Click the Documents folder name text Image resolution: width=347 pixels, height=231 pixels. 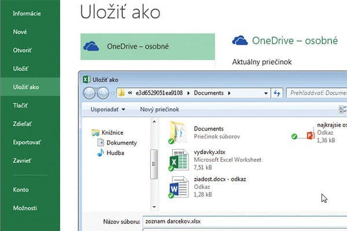pos(209,129)
